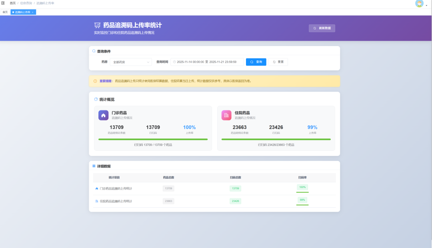Go to 首页 in the breadcrumb
Viewport: 432px width, 248px height.
(13, 3)
